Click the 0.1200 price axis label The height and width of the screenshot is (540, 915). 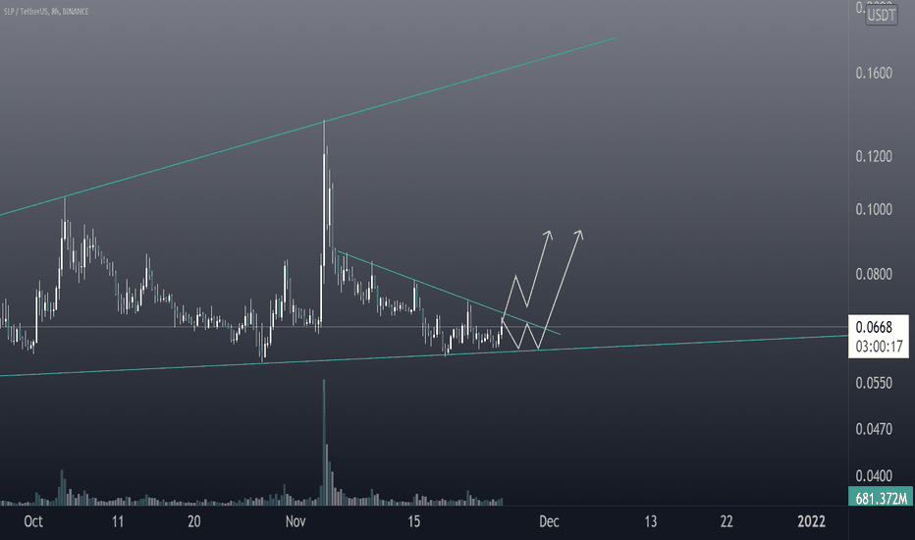pos(874,156)
